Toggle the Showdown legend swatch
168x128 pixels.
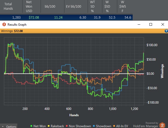pos(94,126)
